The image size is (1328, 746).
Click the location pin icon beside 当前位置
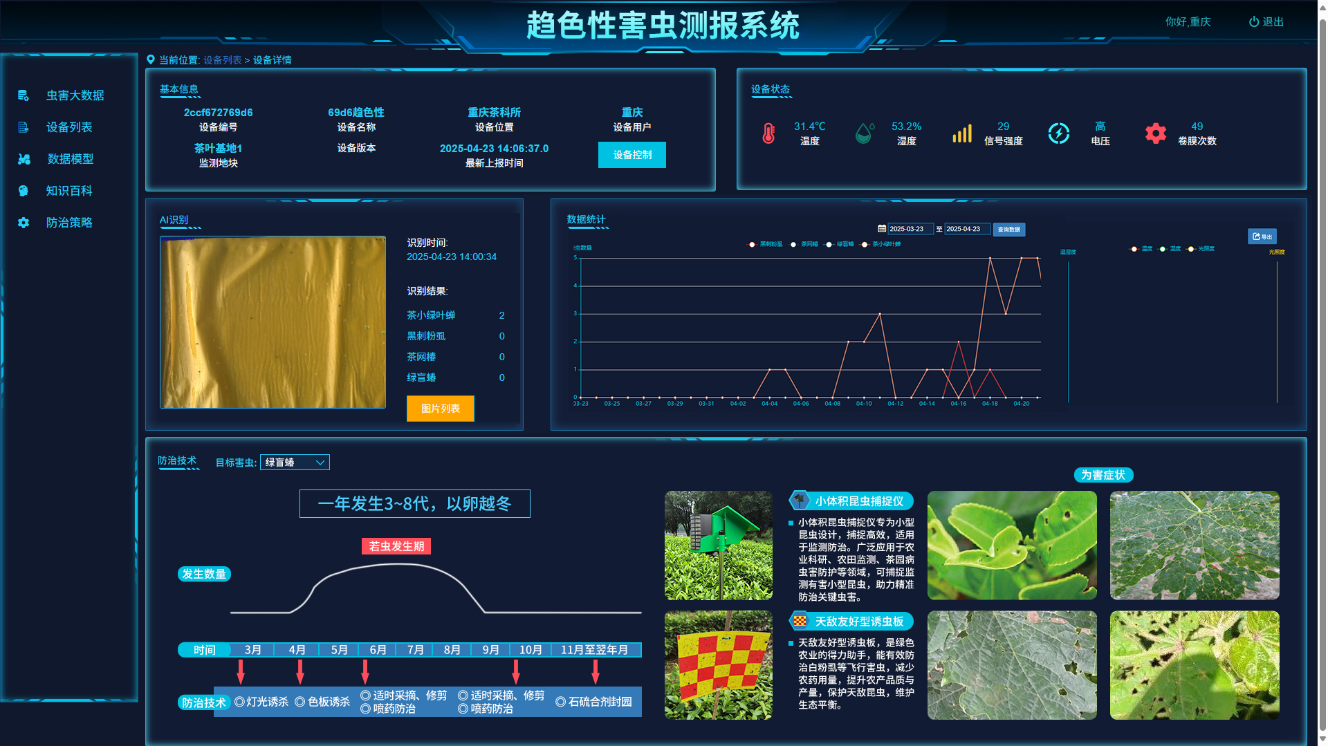(151, 59)
